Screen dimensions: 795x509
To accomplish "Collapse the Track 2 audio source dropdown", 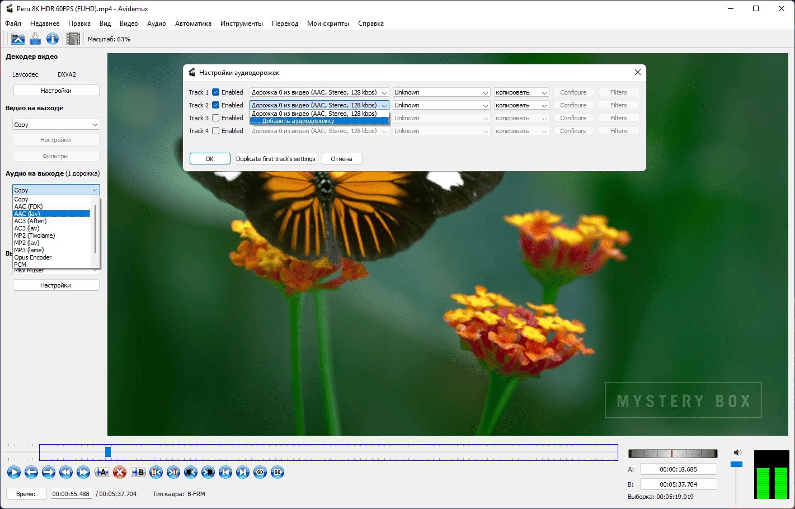I will 319,105.
